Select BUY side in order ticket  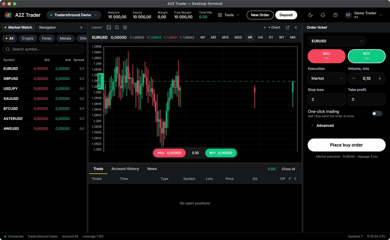(x=367, y=56)
